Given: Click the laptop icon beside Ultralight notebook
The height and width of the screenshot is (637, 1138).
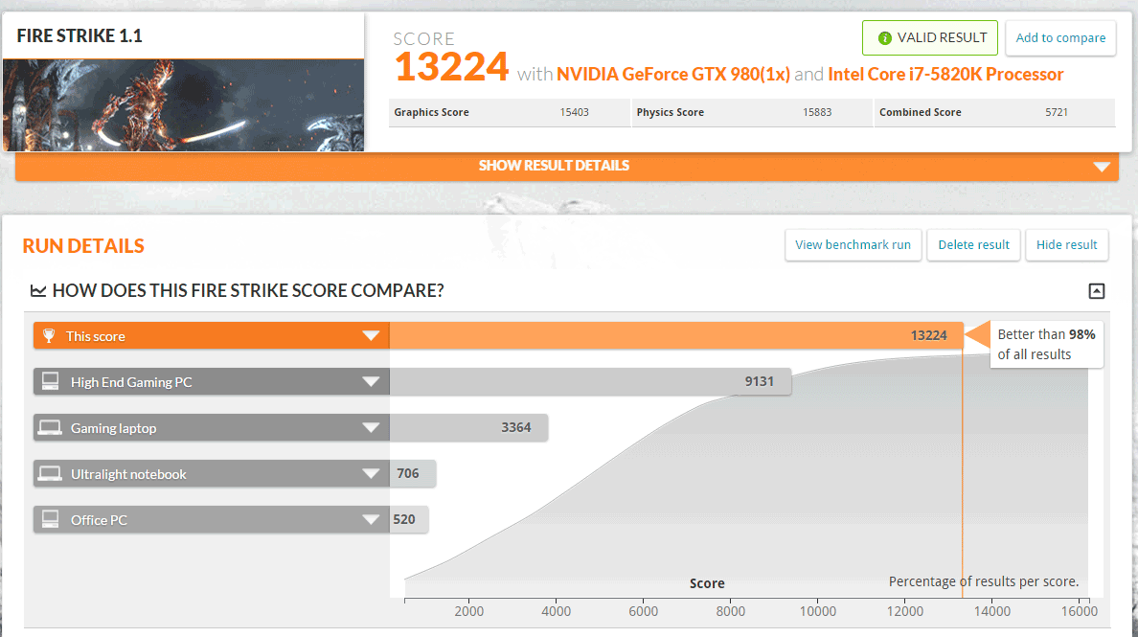Looking at the screenshot, I should (x=50, y=474).
